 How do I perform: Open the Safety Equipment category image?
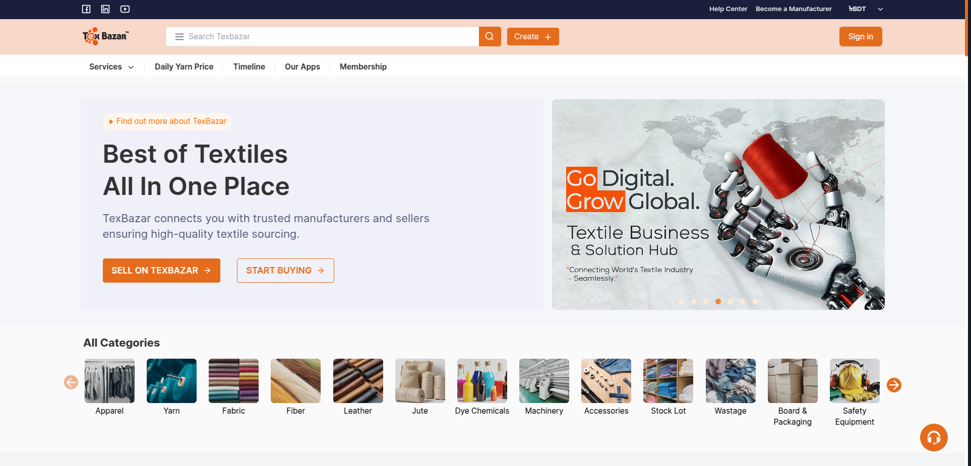pyautogui.click(x=855, y=381)
